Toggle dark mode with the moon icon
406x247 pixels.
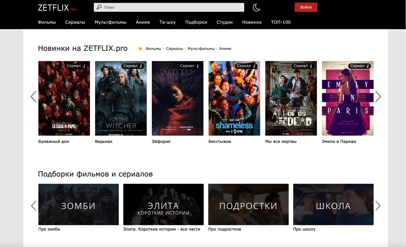[x=256, y=7]
